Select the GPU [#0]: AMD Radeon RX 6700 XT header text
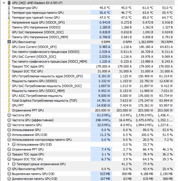Screen dimensions: 178x181 tap(37, 3)
